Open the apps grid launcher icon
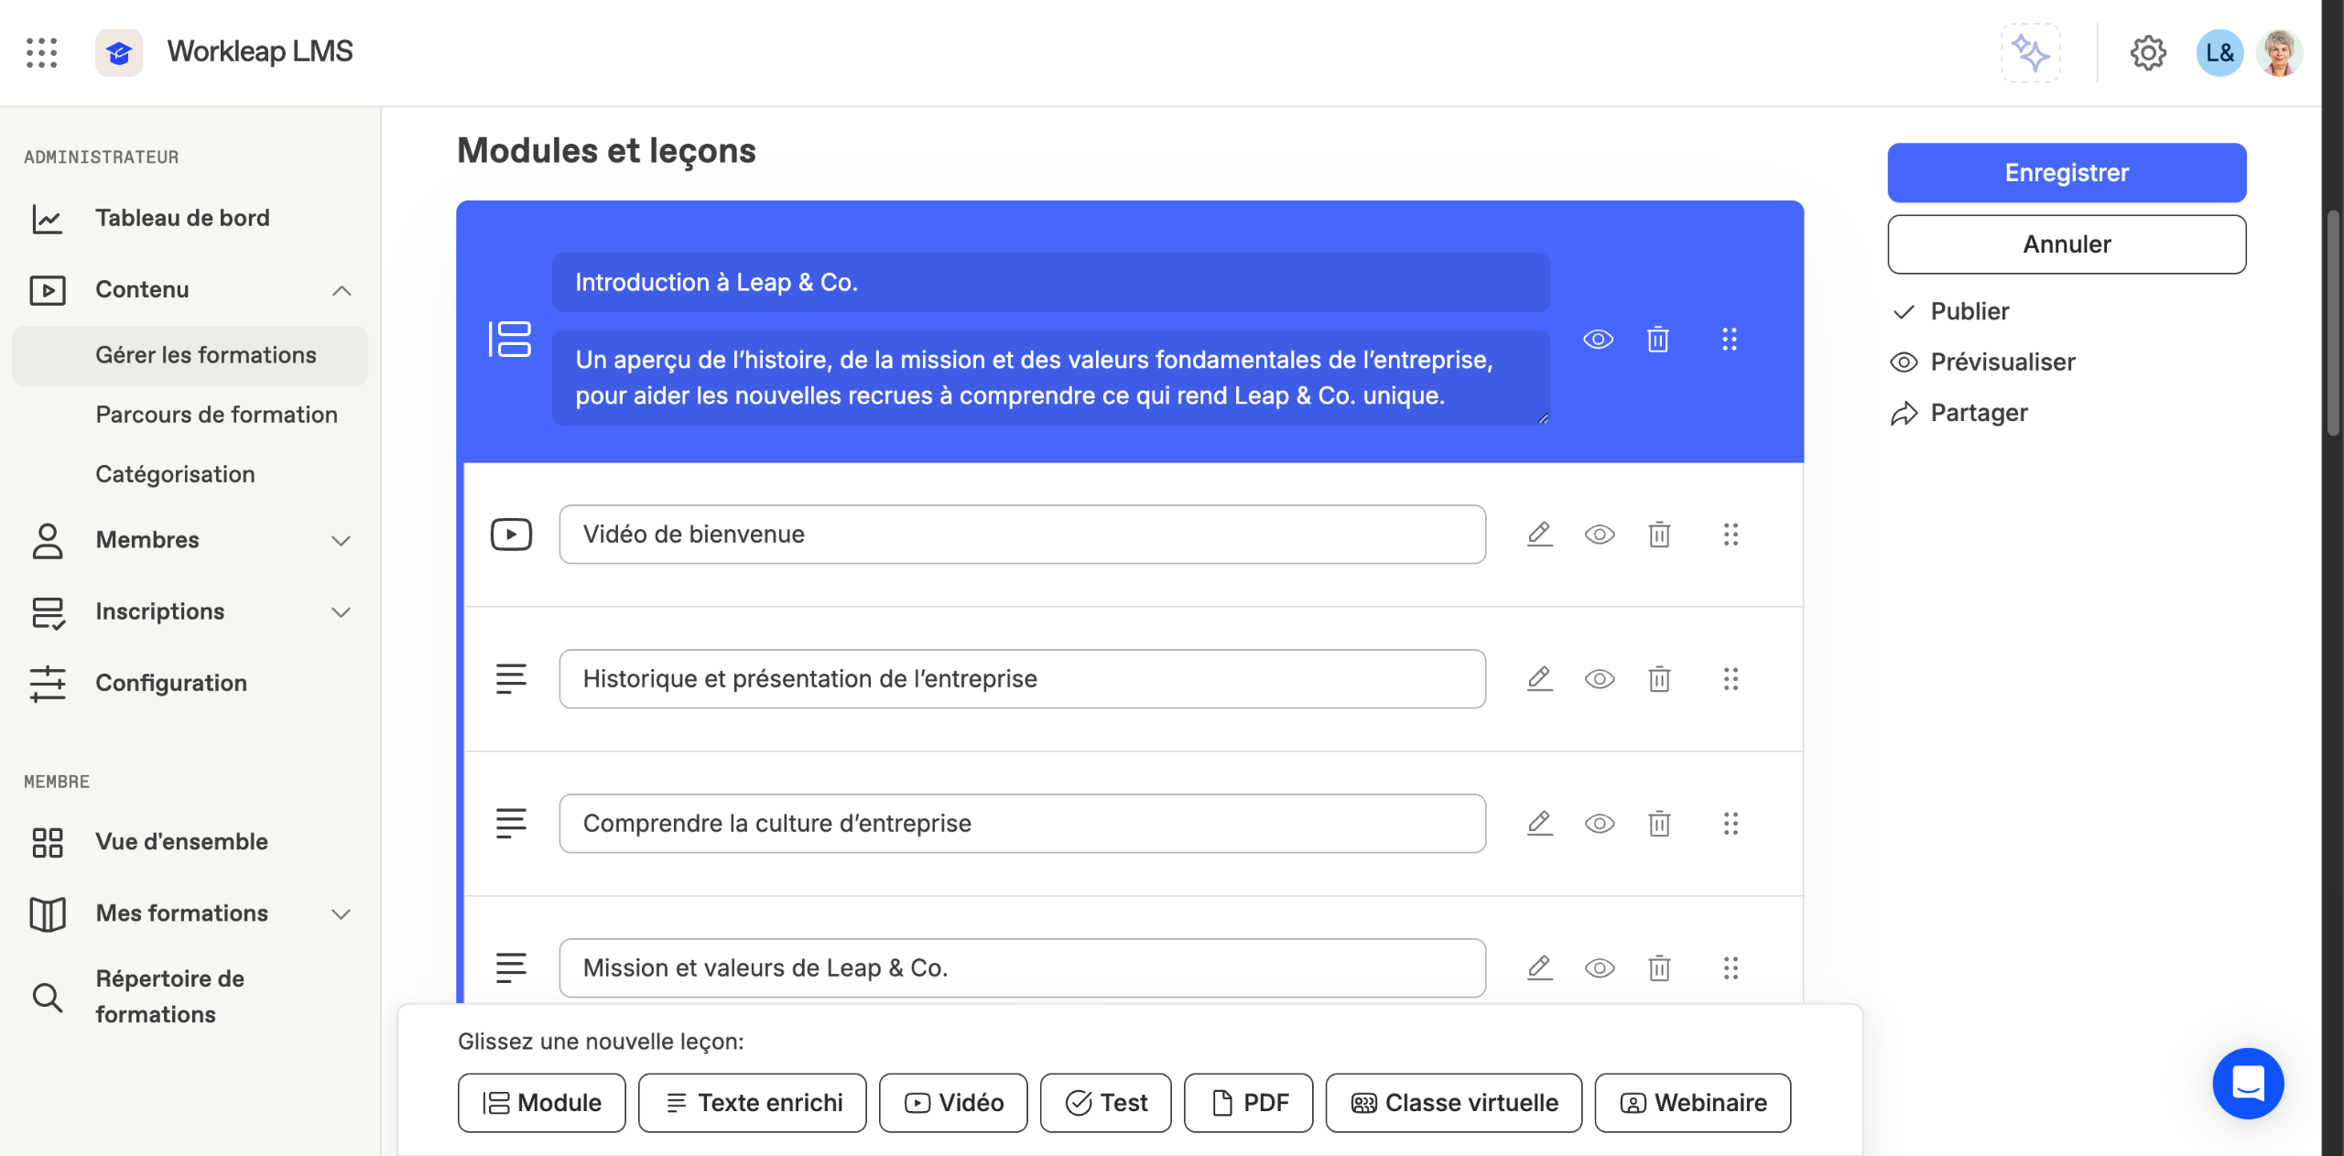2344x1156 pixels. click(41, 52)
